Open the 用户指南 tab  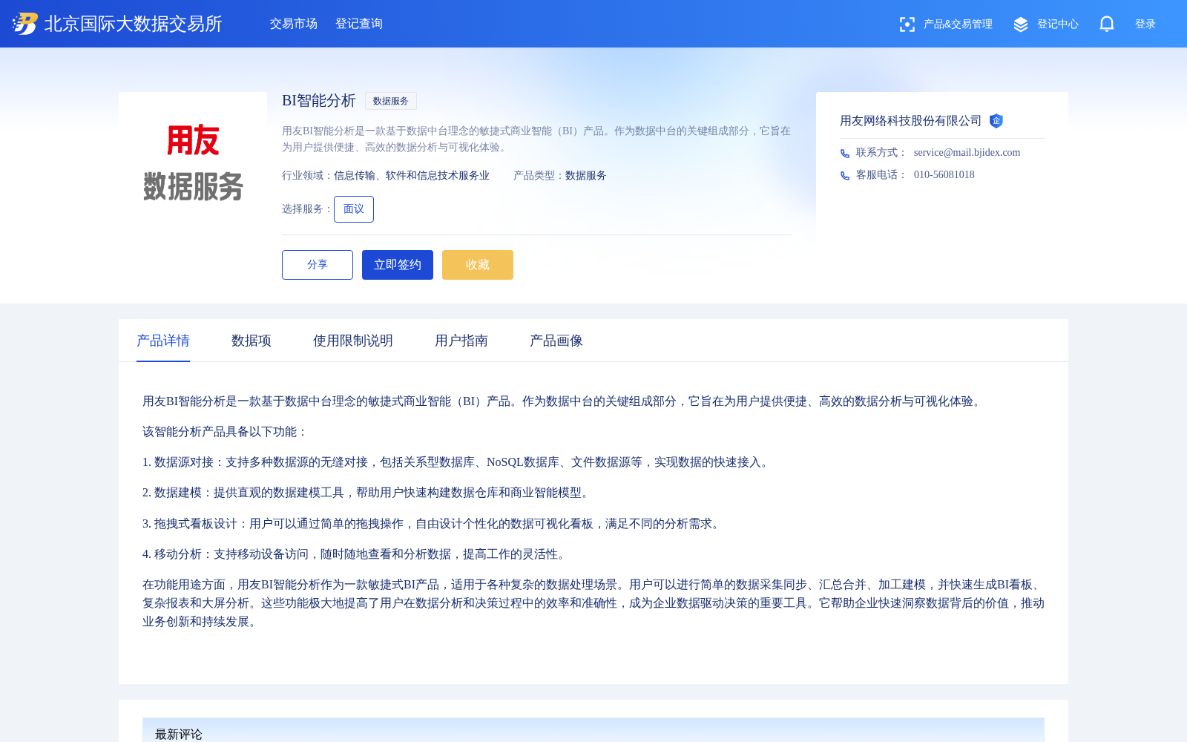pyautogui.click(x=461, y=341)
